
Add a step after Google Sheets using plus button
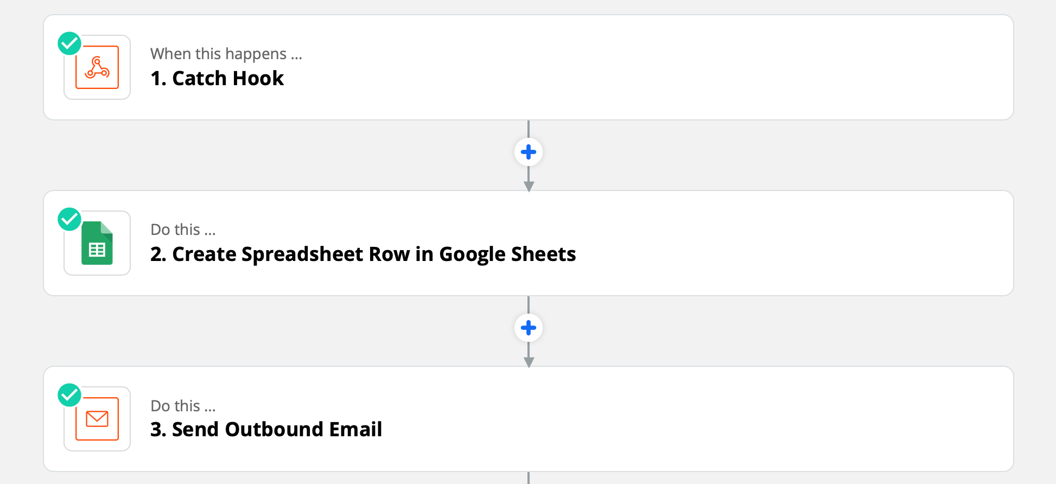(x=529, y=328)
